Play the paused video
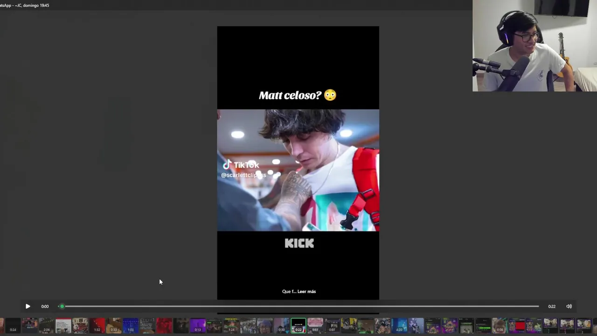 [28, 306]
